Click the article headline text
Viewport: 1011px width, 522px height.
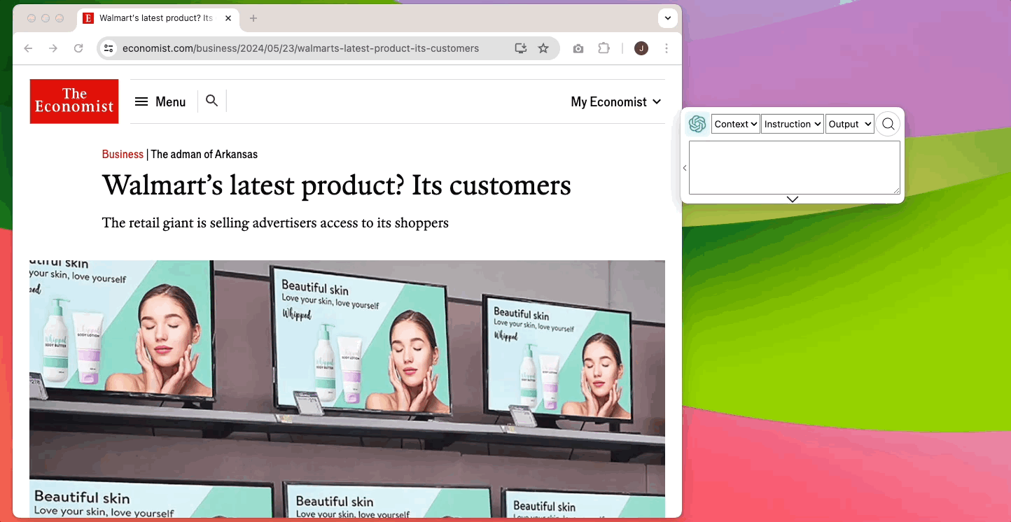pos(337,185)
